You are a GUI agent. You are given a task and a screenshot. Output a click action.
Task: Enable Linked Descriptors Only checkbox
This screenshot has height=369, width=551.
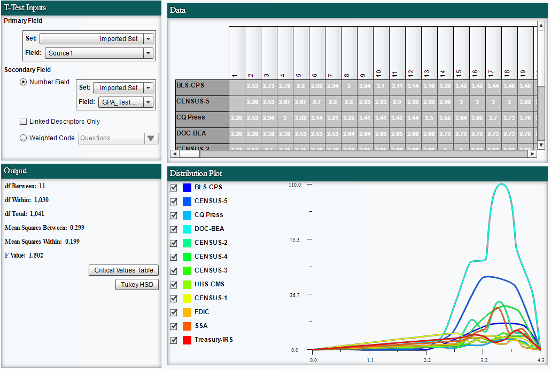(23, 122)
